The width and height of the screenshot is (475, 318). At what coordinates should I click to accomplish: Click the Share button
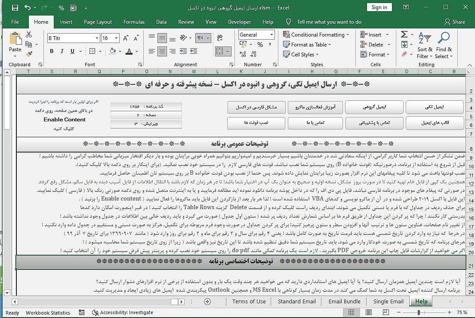point(455,22)
